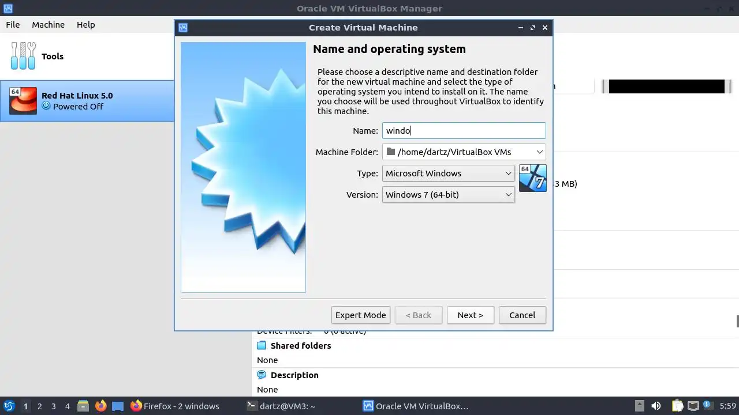Click the Name and operating system heading
The width and height of the screenshot is (739, 415).
[x=389, y=49]
